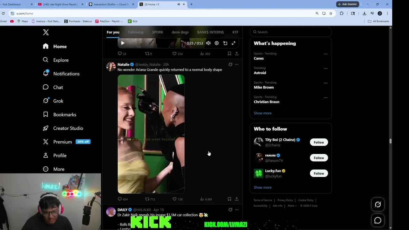The image size is (409, 230).
Task: Open Explore in the sidebar
Action: 56,60
